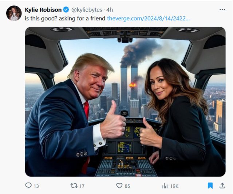Toggle the blue bookmark icon

tap(210, 186)
